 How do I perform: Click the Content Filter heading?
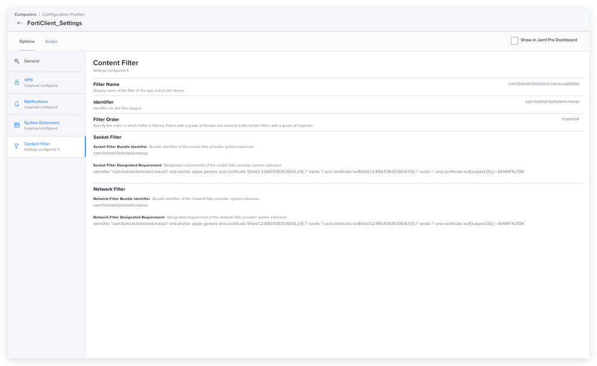(x=115, y=63)
